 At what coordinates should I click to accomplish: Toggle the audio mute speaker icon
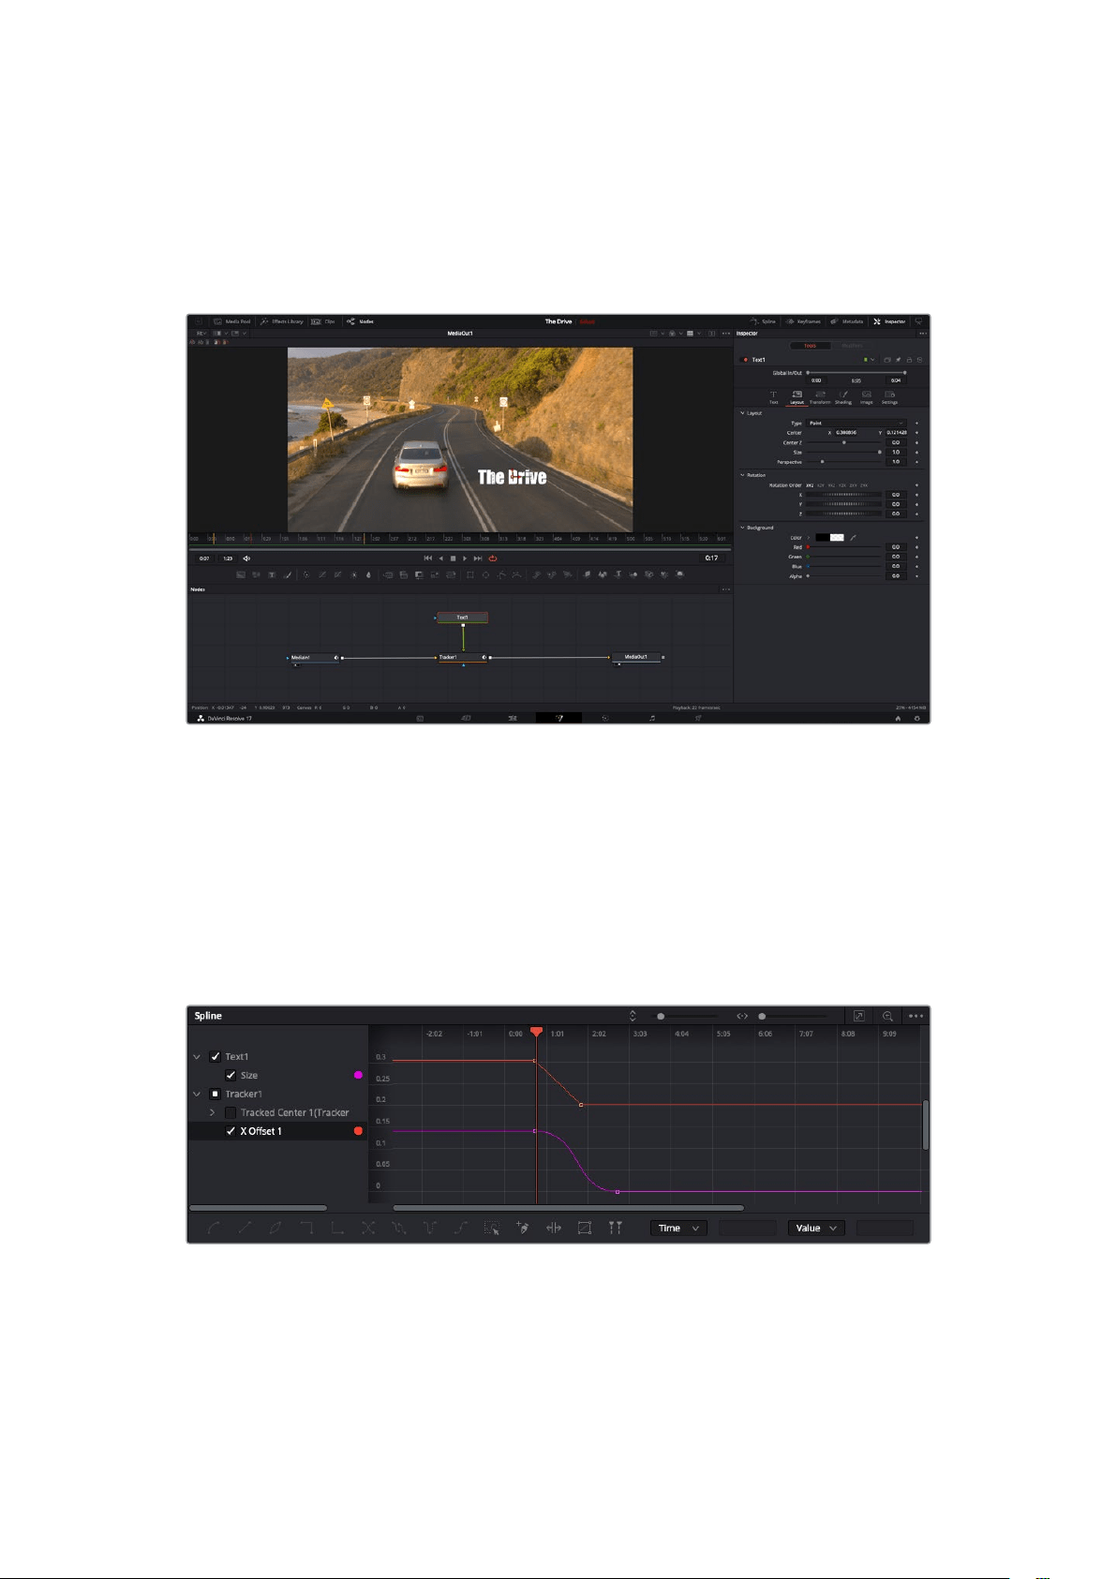click(246, 559)
